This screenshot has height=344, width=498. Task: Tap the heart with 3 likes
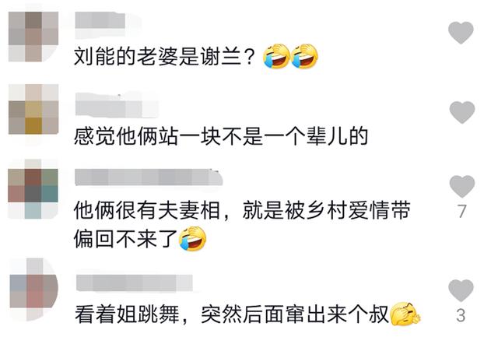[461, 290]
